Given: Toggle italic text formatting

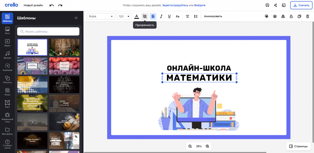Looking at the screenshot, I should point(161,16).
